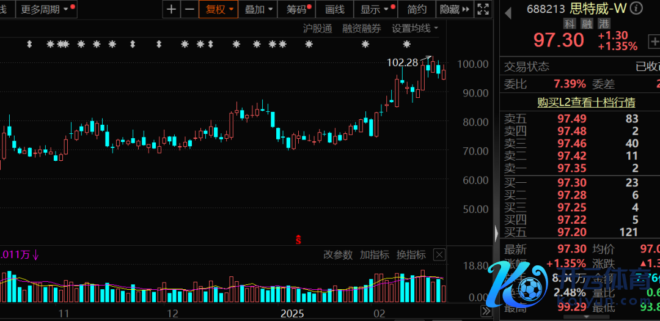This screenshot has width=660, height=321.
Task: Close the volume indicator panel
Action: point(438,255)
